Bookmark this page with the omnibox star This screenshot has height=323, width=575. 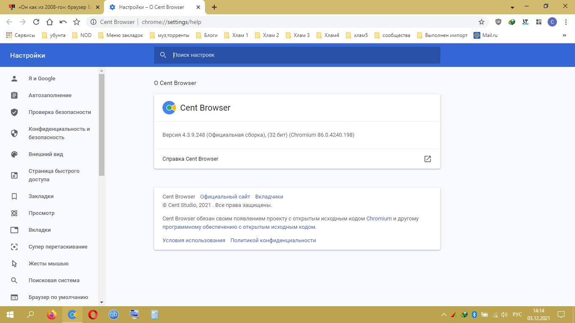click(482, 22)
